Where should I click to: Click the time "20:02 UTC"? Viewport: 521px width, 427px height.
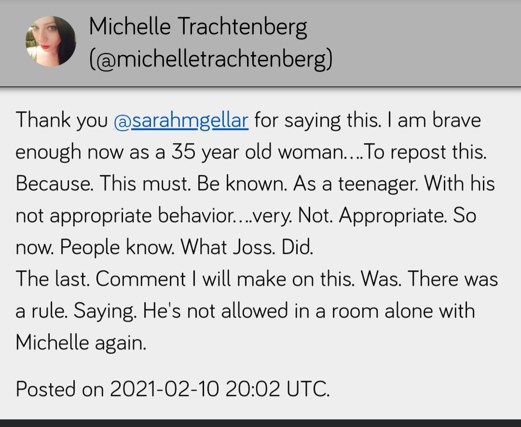[x=277, y=389]
